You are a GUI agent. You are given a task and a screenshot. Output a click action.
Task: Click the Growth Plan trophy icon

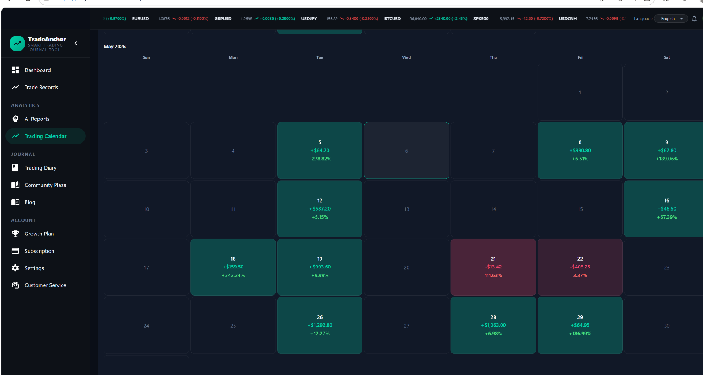pos(15,234)
